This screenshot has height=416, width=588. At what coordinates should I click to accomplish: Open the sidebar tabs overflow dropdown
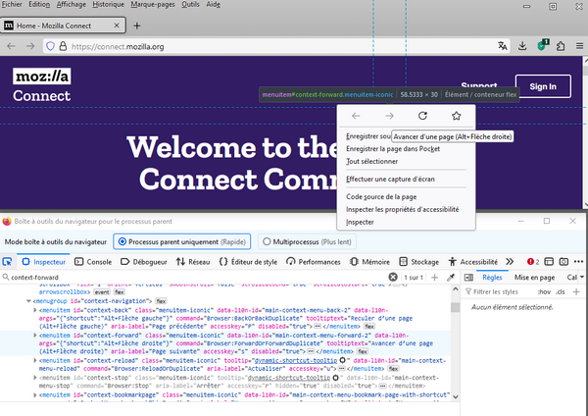[581, 277]
